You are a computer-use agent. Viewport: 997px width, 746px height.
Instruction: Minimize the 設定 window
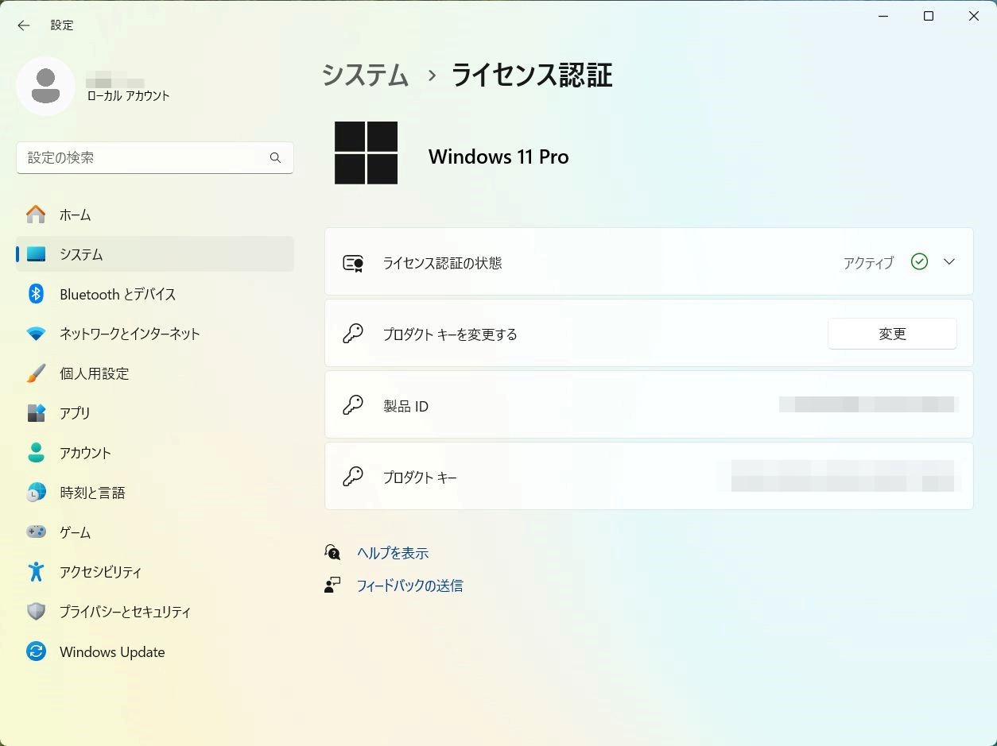click(x=883, y=16)
